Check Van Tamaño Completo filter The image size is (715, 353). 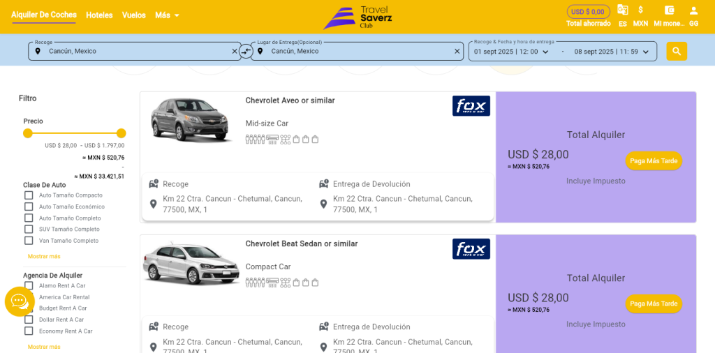(29, 241)
